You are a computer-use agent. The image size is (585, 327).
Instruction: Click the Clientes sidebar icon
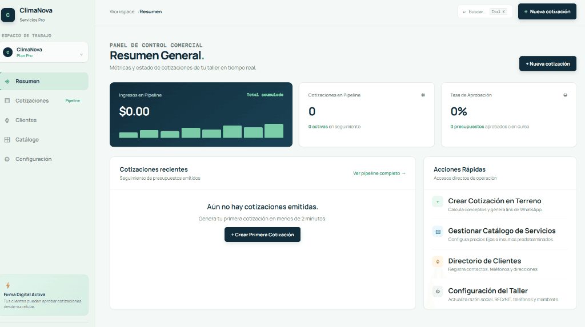7,120
